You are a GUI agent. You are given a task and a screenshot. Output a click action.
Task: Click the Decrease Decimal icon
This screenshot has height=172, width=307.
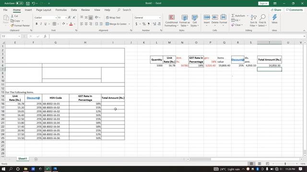159,24
